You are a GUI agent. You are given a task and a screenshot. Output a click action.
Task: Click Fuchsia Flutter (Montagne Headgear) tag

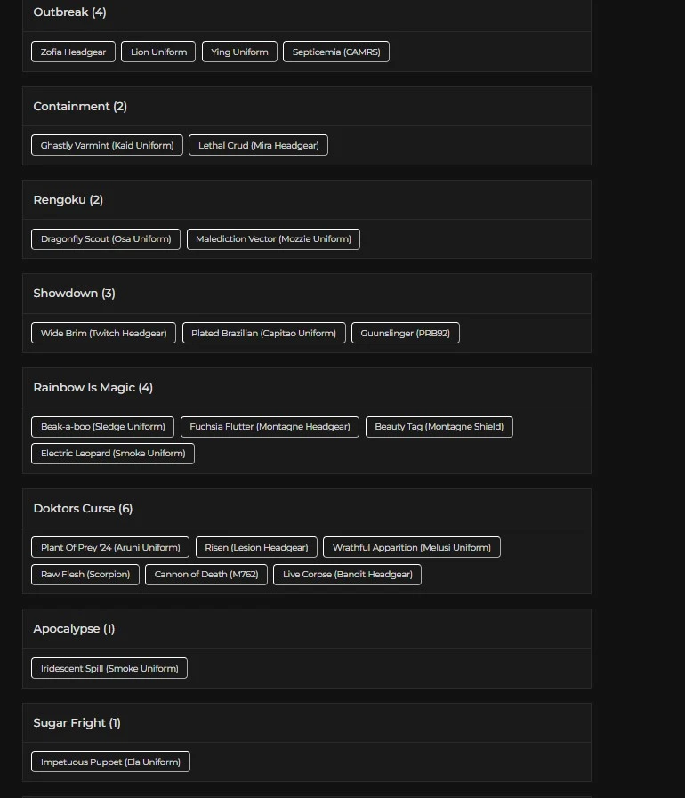270,427
